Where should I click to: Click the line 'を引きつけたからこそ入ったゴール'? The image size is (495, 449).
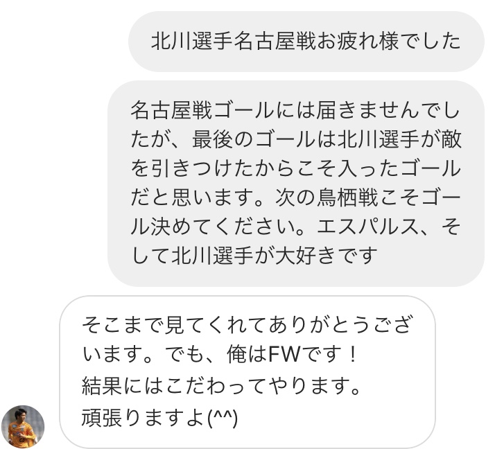[295, 168]
